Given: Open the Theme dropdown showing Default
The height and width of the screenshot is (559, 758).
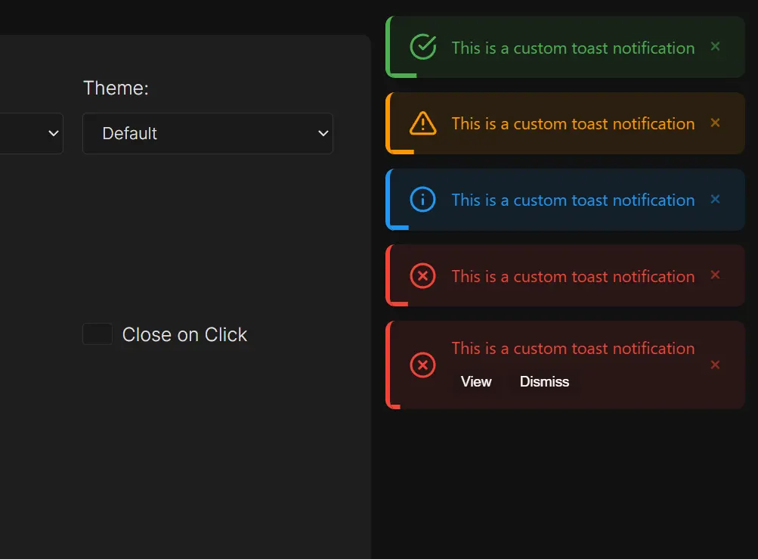Looking at the screenshot, I should click(208, 133).
